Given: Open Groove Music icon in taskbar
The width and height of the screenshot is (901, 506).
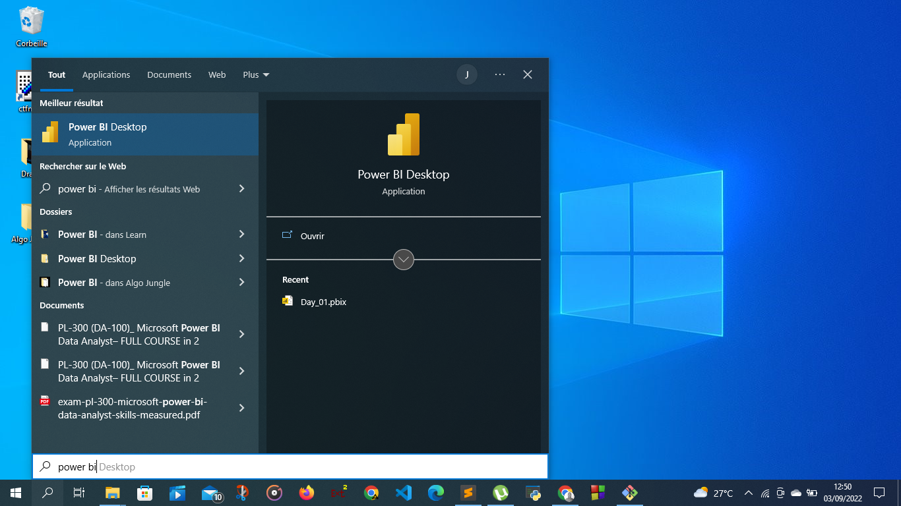Looking at the screenshot, I should coord(274,493).
